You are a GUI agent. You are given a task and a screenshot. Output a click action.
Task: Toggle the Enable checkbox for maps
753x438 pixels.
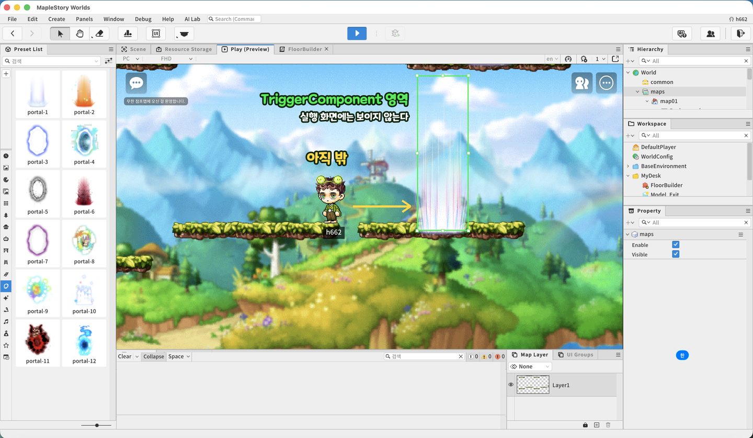pos(676,244)
